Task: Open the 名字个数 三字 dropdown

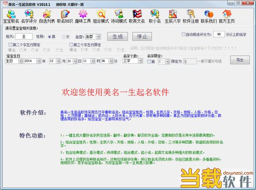Action: tap(140, 61)
